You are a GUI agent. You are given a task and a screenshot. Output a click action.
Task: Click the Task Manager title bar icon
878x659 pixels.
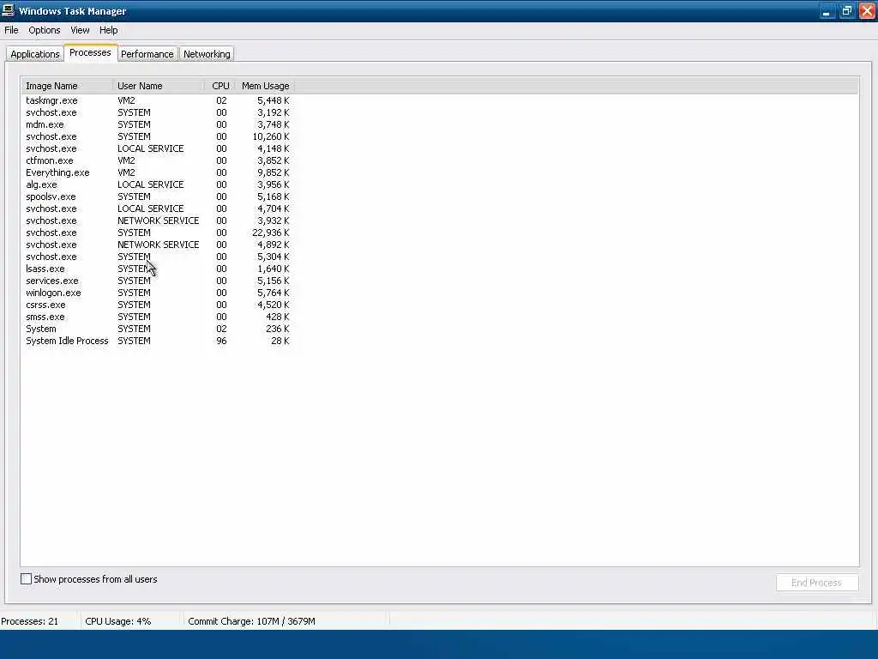(8, 10)
